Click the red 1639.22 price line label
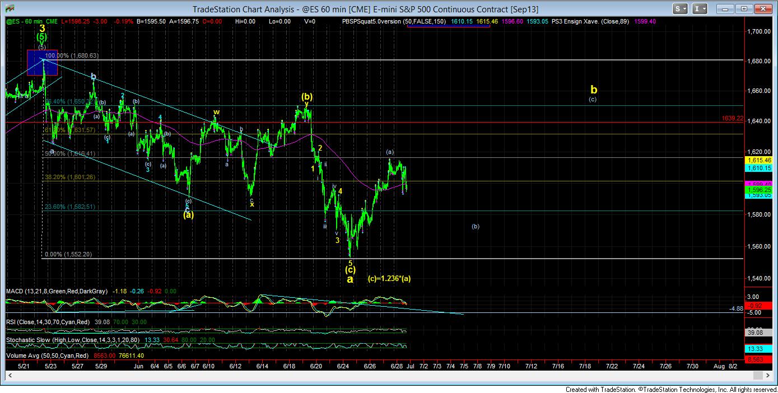Screen dimensions: 778x393 pyautogui.click(x=733, y=119)
